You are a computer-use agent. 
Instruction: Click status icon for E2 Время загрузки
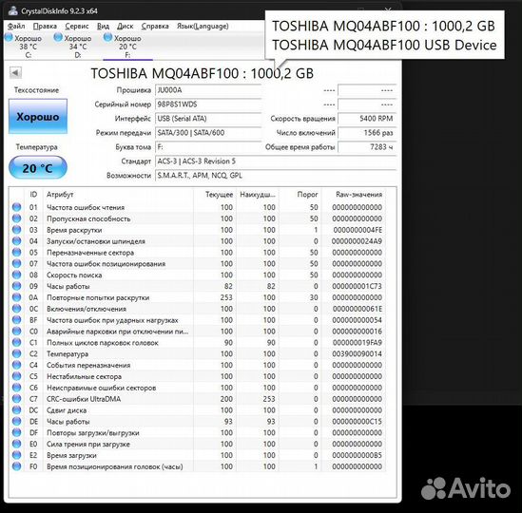[x=17, y=455]
